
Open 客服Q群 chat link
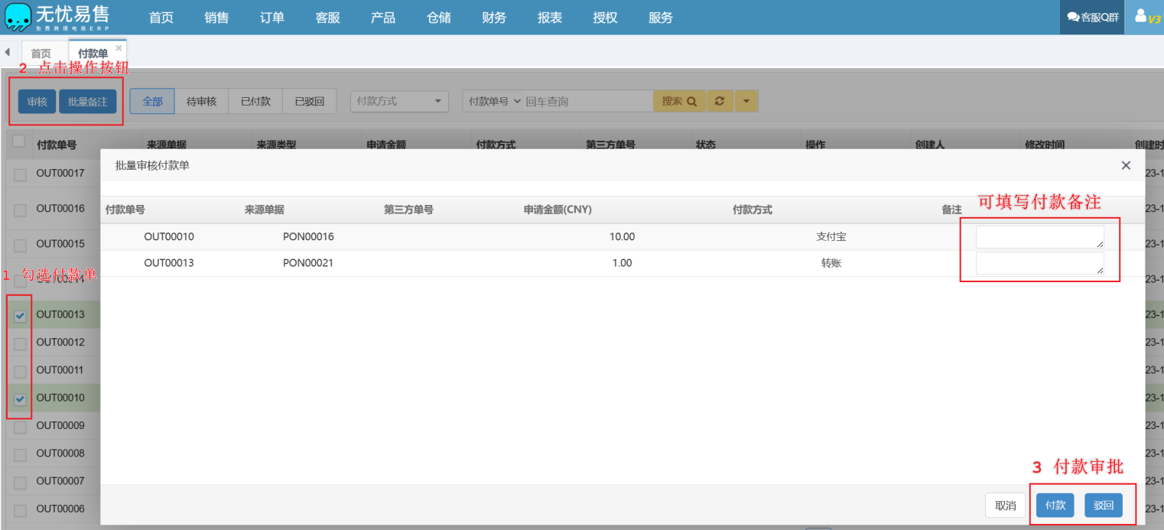[x=1092, y=17]
